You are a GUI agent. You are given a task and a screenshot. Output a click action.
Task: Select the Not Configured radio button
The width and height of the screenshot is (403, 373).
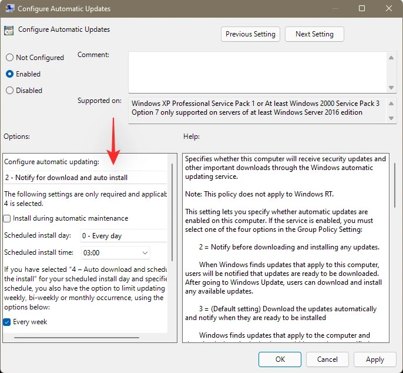tap(9, 58)
